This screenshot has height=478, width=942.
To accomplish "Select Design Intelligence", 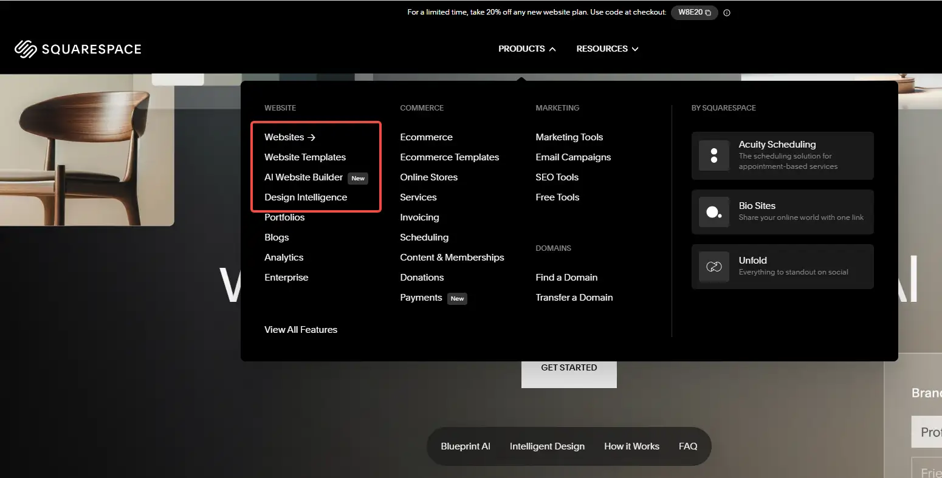I will [x=306, y=197].
